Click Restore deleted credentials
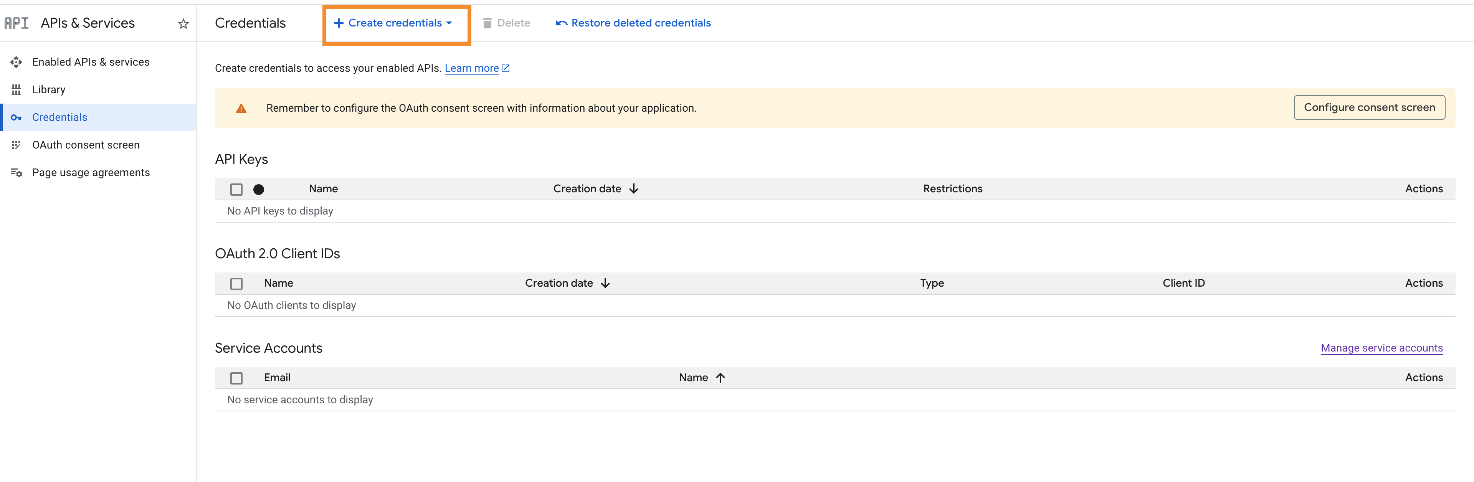The height and width of the screenshot is (482, 1474). 641,23
